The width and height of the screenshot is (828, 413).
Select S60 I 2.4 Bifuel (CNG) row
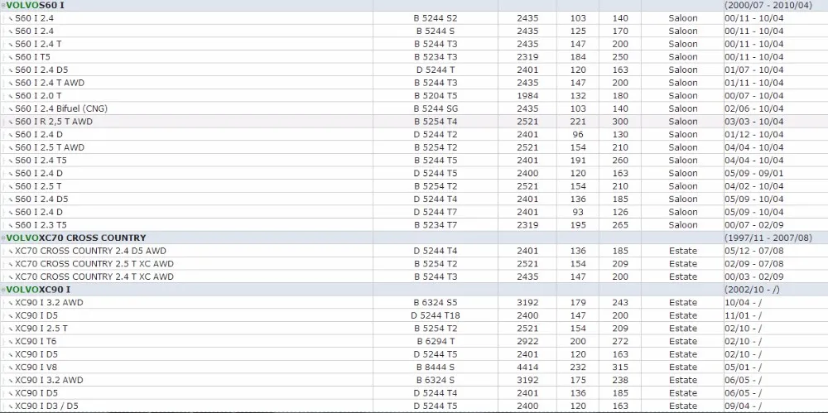pyautogui.click(x=414, y=108)
